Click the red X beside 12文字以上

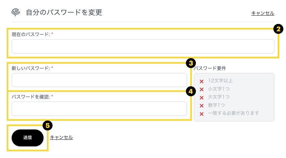202,81
